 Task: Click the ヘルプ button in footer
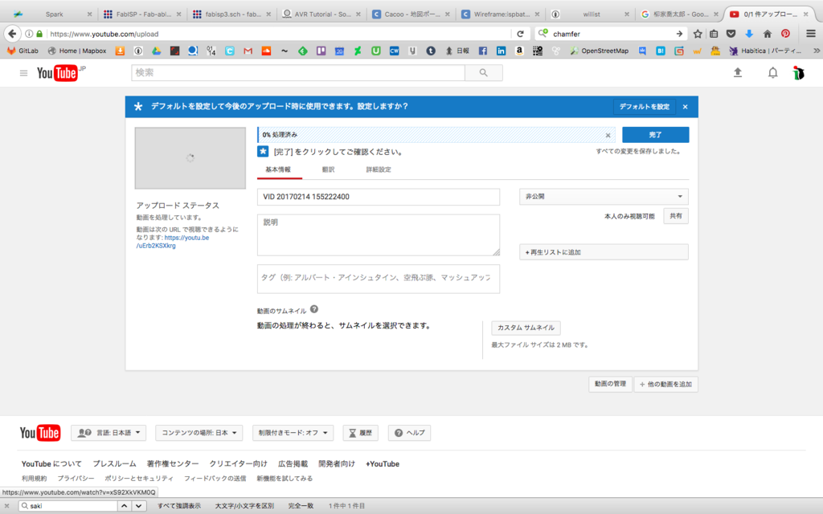tap(409, 433)
